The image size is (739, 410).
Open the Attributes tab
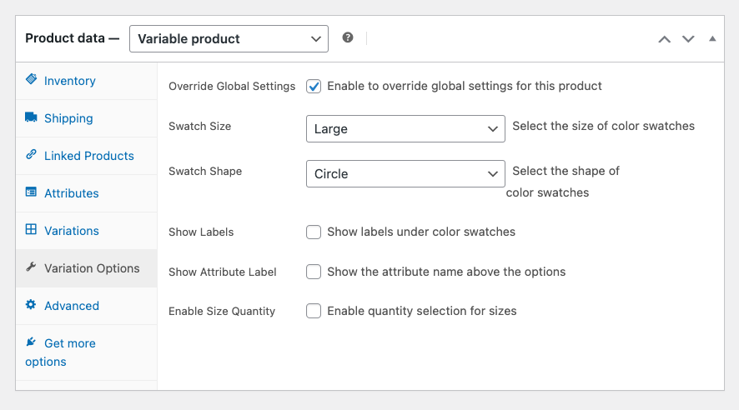point(86,193)
